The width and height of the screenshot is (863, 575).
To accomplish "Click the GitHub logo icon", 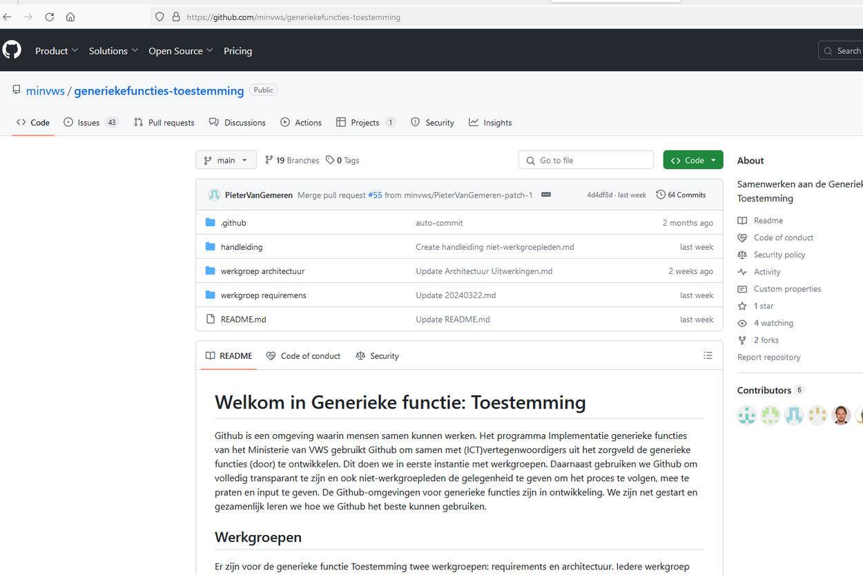I will click(x=12, y=50).
